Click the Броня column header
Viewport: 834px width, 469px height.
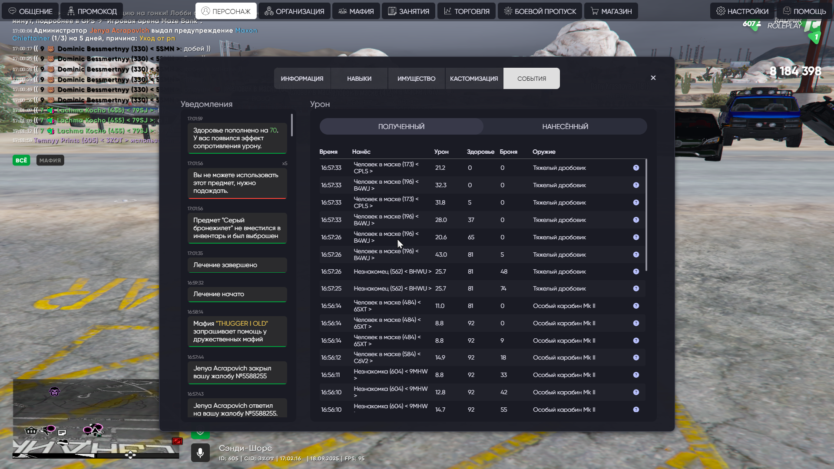[508, 152]
